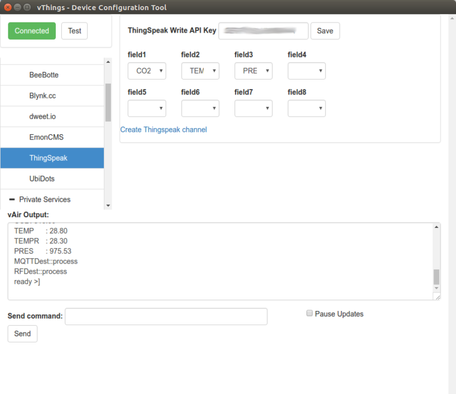Click services list scroll down arrow
The image size is (456, 394).
(108, 205)
